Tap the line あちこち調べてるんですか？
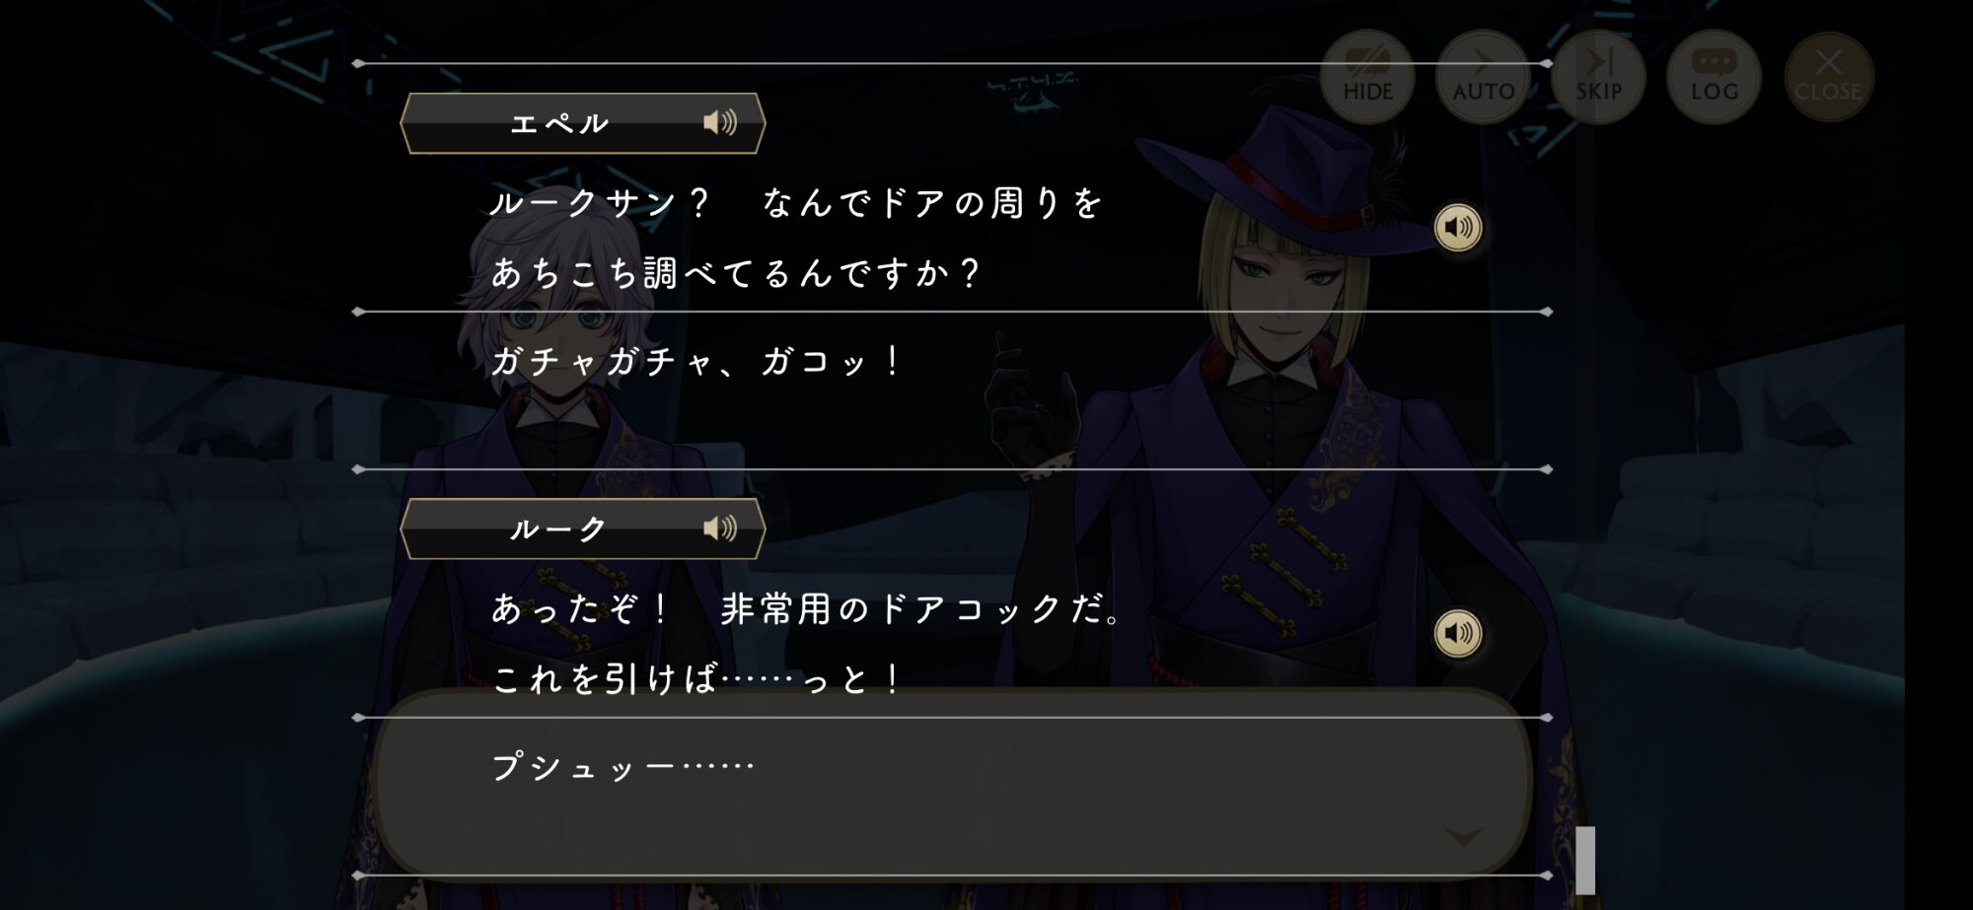 point(736,273)
